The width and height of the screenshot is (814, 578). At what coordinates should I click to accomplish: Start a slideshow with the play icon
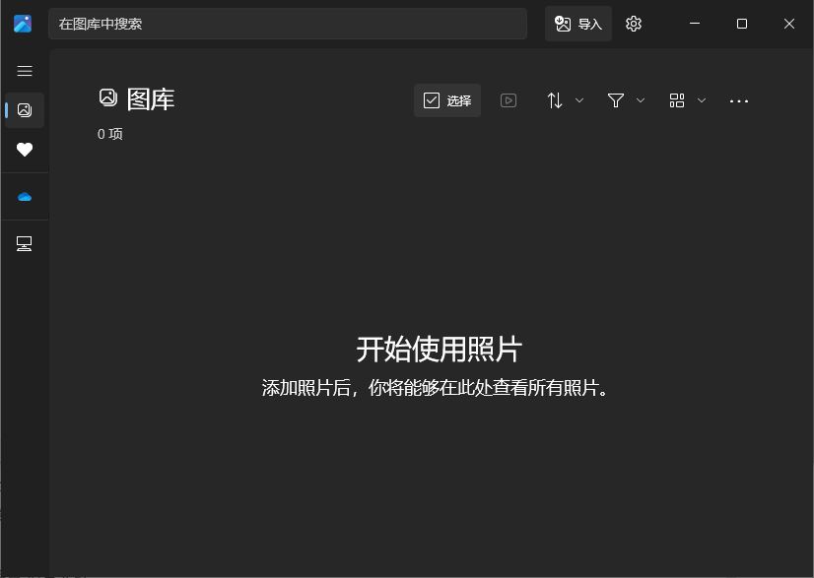(x=509, y=100)
